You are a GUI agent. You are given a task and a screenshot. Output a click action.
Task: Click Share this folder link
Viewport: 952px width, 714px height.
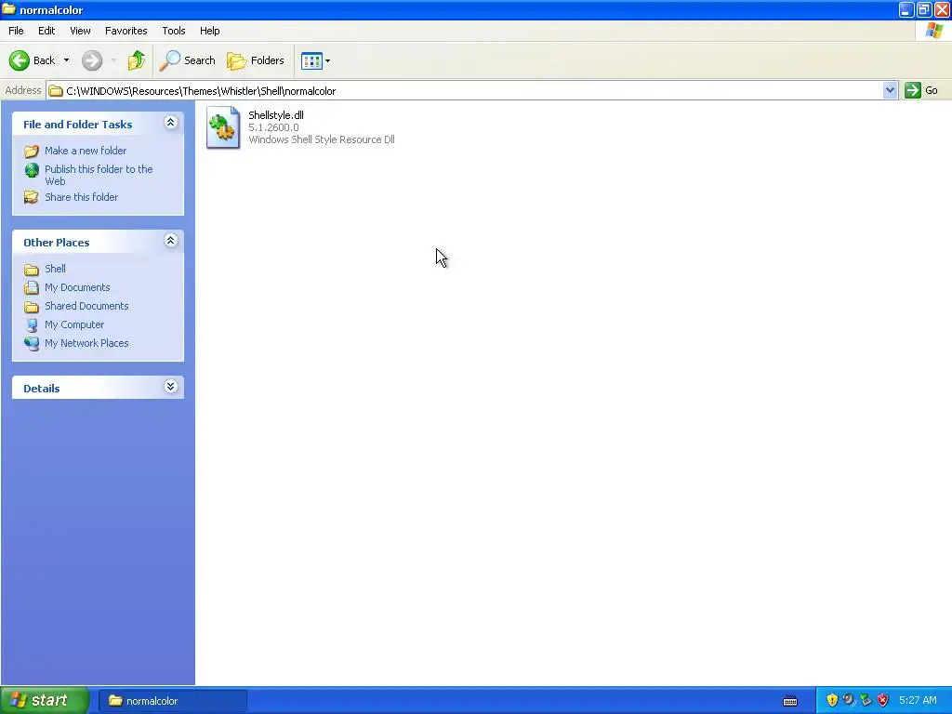pos(82,197)
